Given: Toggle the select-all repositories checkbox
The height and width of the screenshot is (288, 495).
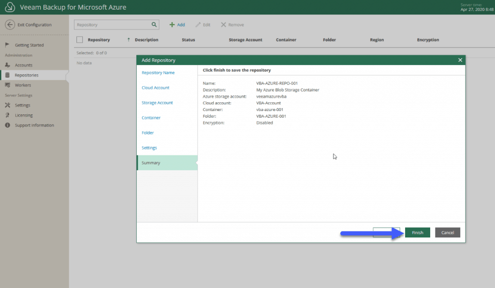Looking at the screenshot, I should point(80,40).
